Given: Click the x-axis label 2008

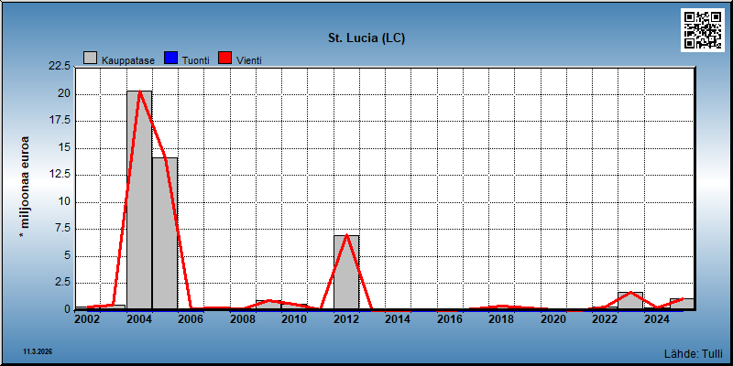Looking at the screenshot, I should [243, 319].
